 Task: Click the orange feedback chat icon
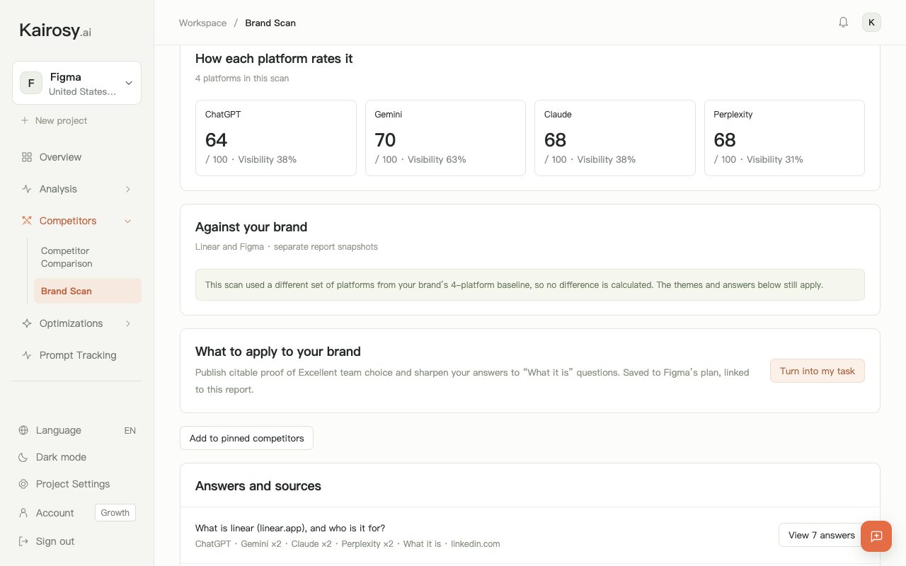coord(876,536)
